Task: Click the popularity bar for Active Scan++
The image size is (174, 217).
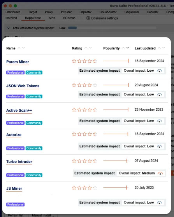Action: (x=116, y=109)
